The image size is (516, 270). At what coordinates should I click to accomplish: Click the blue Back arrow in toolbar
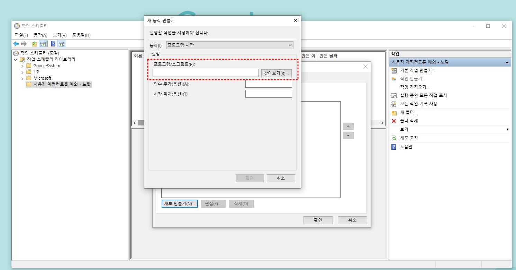tap(16, 44)
